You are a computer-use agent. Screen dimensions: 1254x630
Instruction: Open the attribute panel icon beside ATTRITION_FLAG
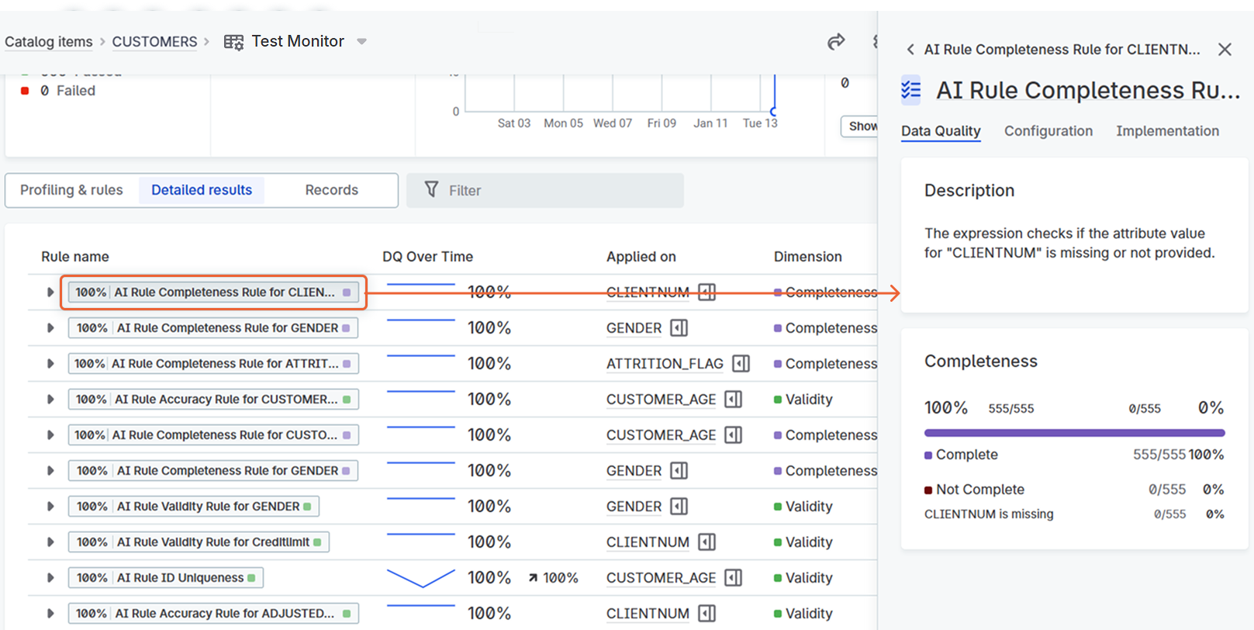click(741, 364)
